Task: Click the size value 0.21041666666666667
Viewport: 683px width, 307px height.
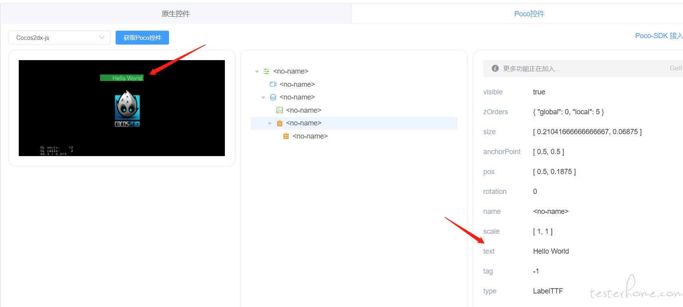Action: (587, 132)
